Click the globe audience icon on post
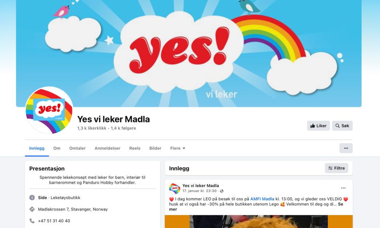The width and height of the screenshot is (380, 228). point(222,191)
